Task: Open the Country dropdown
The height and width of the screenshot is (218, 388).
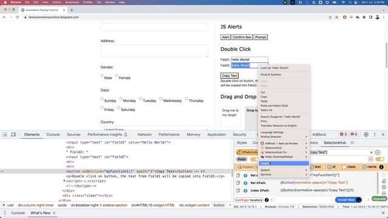Action: pos(154,128)
